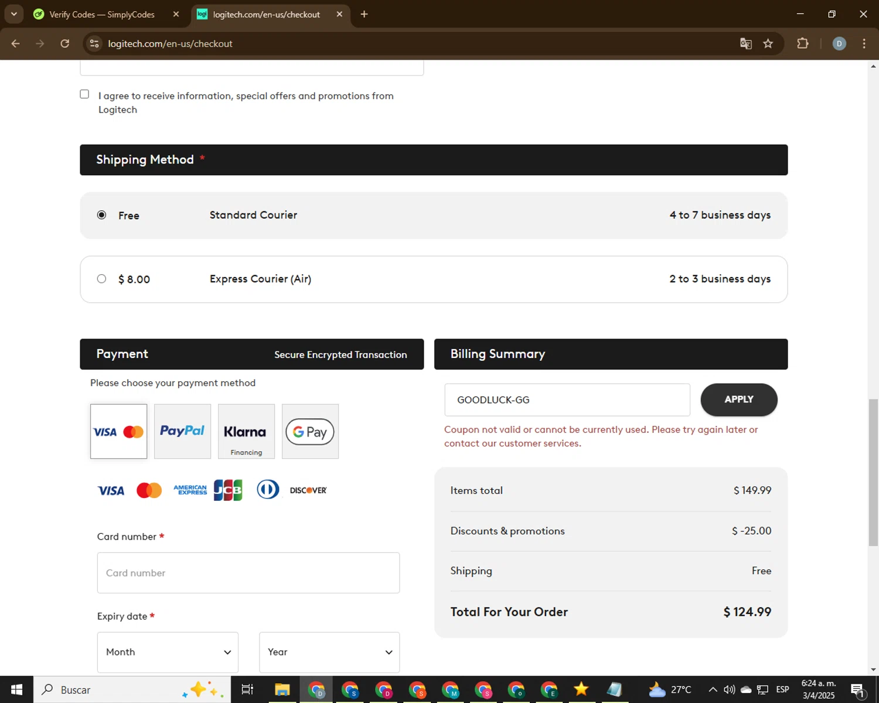
Task: Open the notification center icon
Action: click(858, 690)
